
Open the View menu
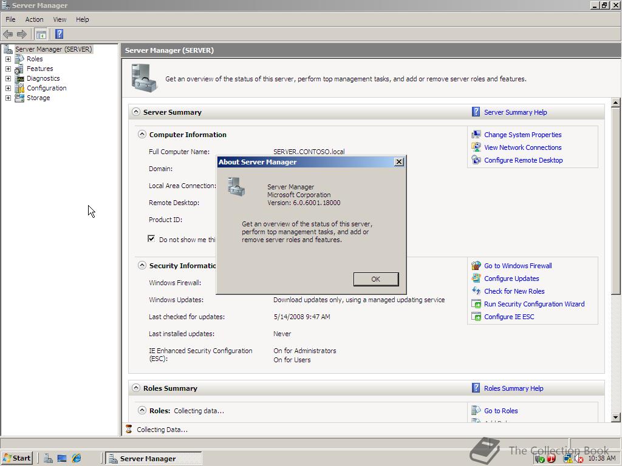pos(60,19)
